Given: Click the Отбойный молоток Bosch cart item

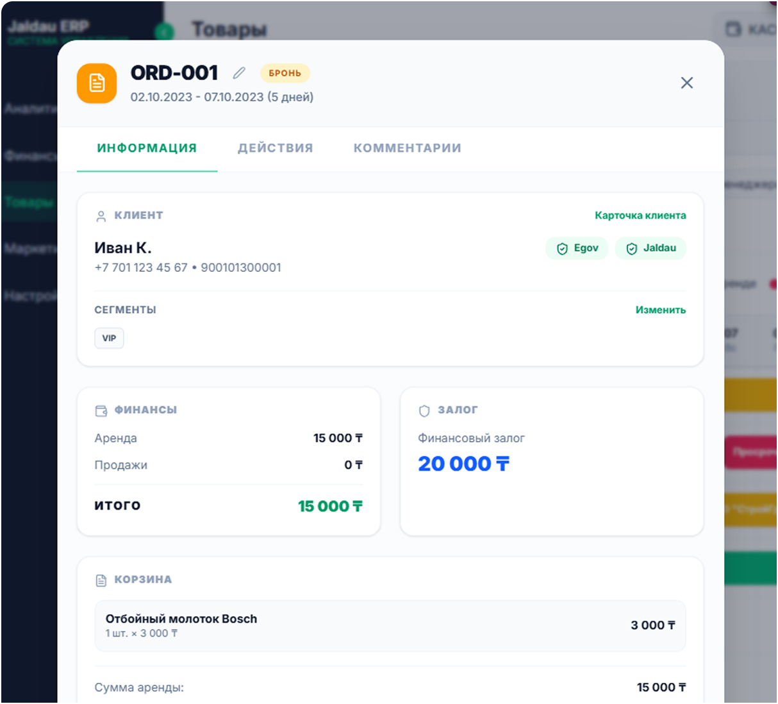Looking at the screenshot, I should 390,626.
